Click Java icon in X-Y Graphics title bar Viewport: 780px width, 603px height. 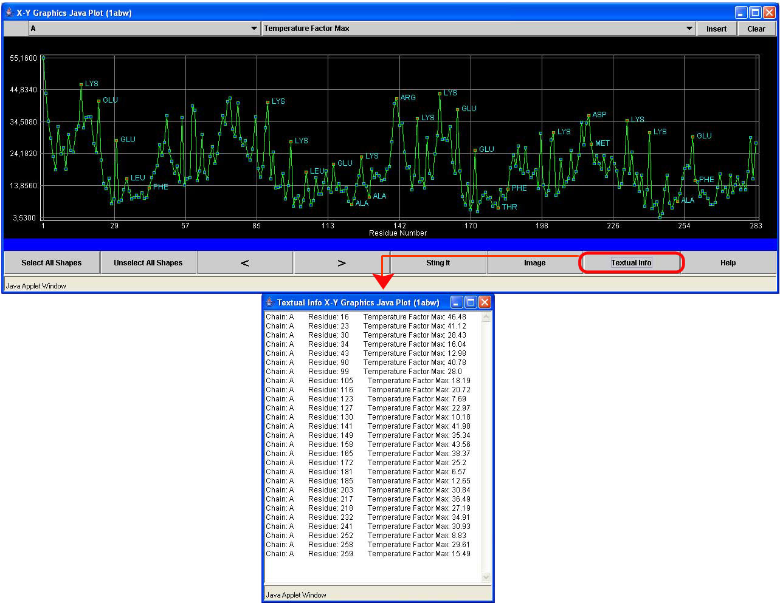tap(9, 12)
